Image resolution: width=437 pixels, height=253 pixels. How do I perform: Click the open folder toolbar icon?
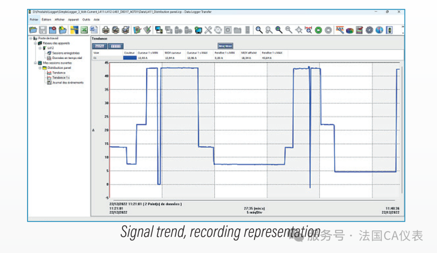(x=33, y=30)
